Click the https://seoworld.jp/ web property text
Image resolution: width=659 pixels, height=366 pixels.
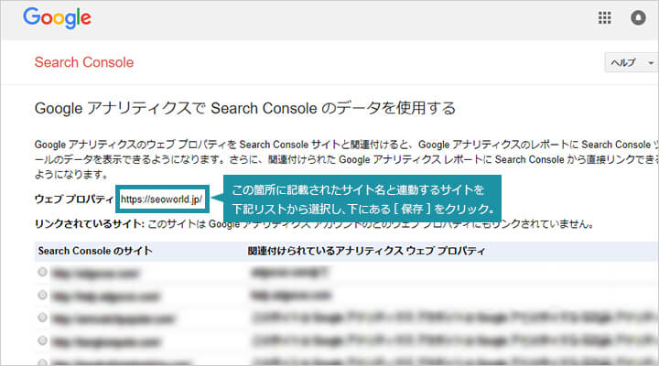(x=162, y=199)
